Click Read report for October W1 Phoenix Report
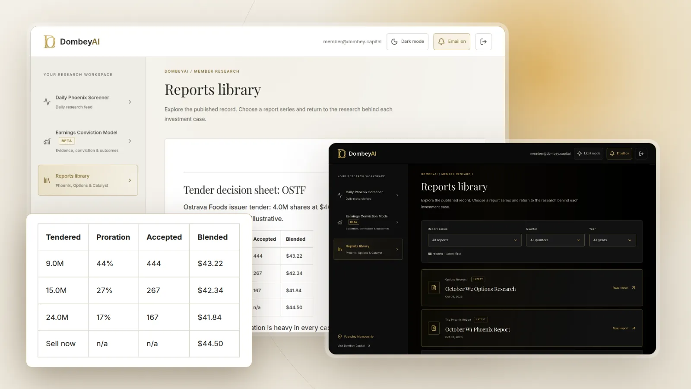The height and width of the screenshot is (389, 691). click(x=620, y=328)
